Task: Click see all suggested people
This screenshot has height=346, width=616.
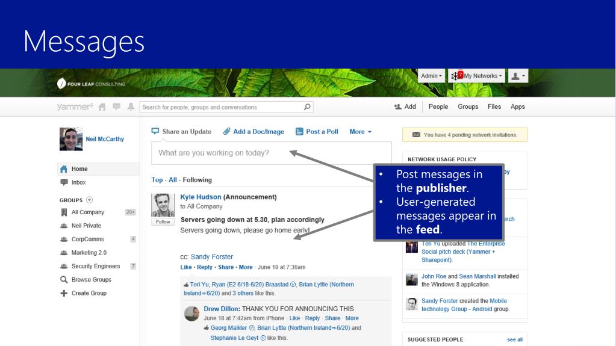Action: click(x=515, y=340)
